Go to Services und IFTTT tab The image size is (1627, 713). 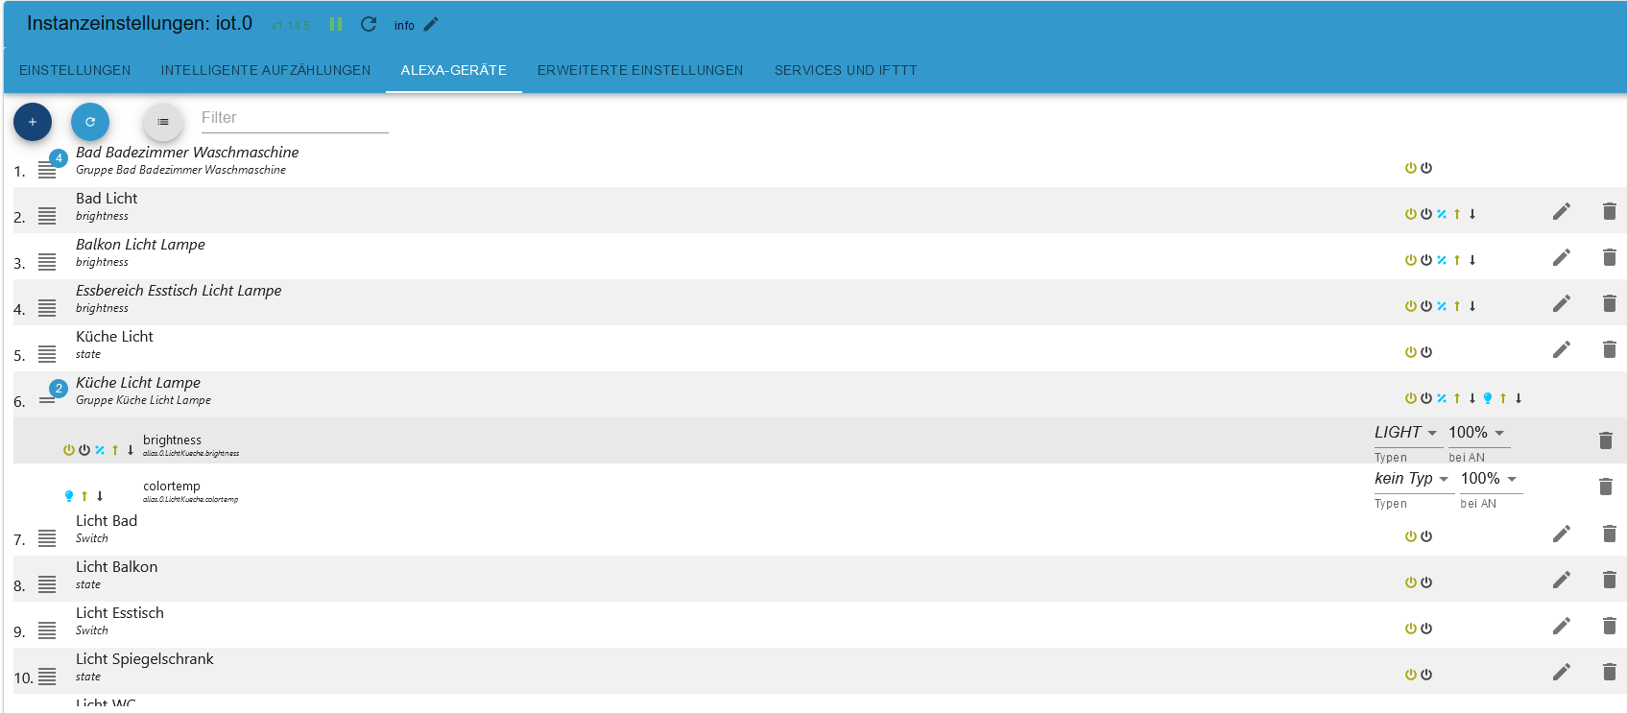(x=846, y=70)
